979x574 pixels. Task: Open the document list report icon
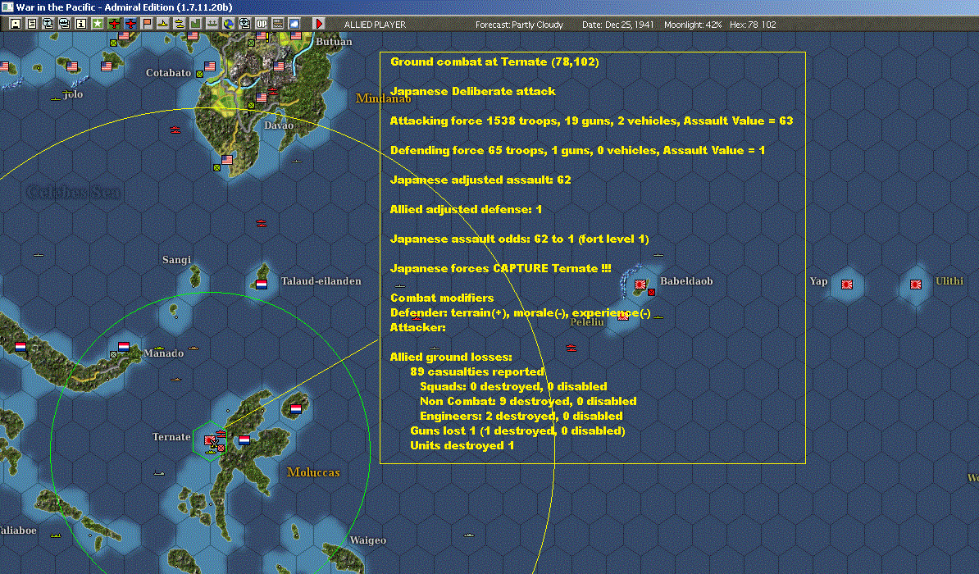[x=32, y=24]
